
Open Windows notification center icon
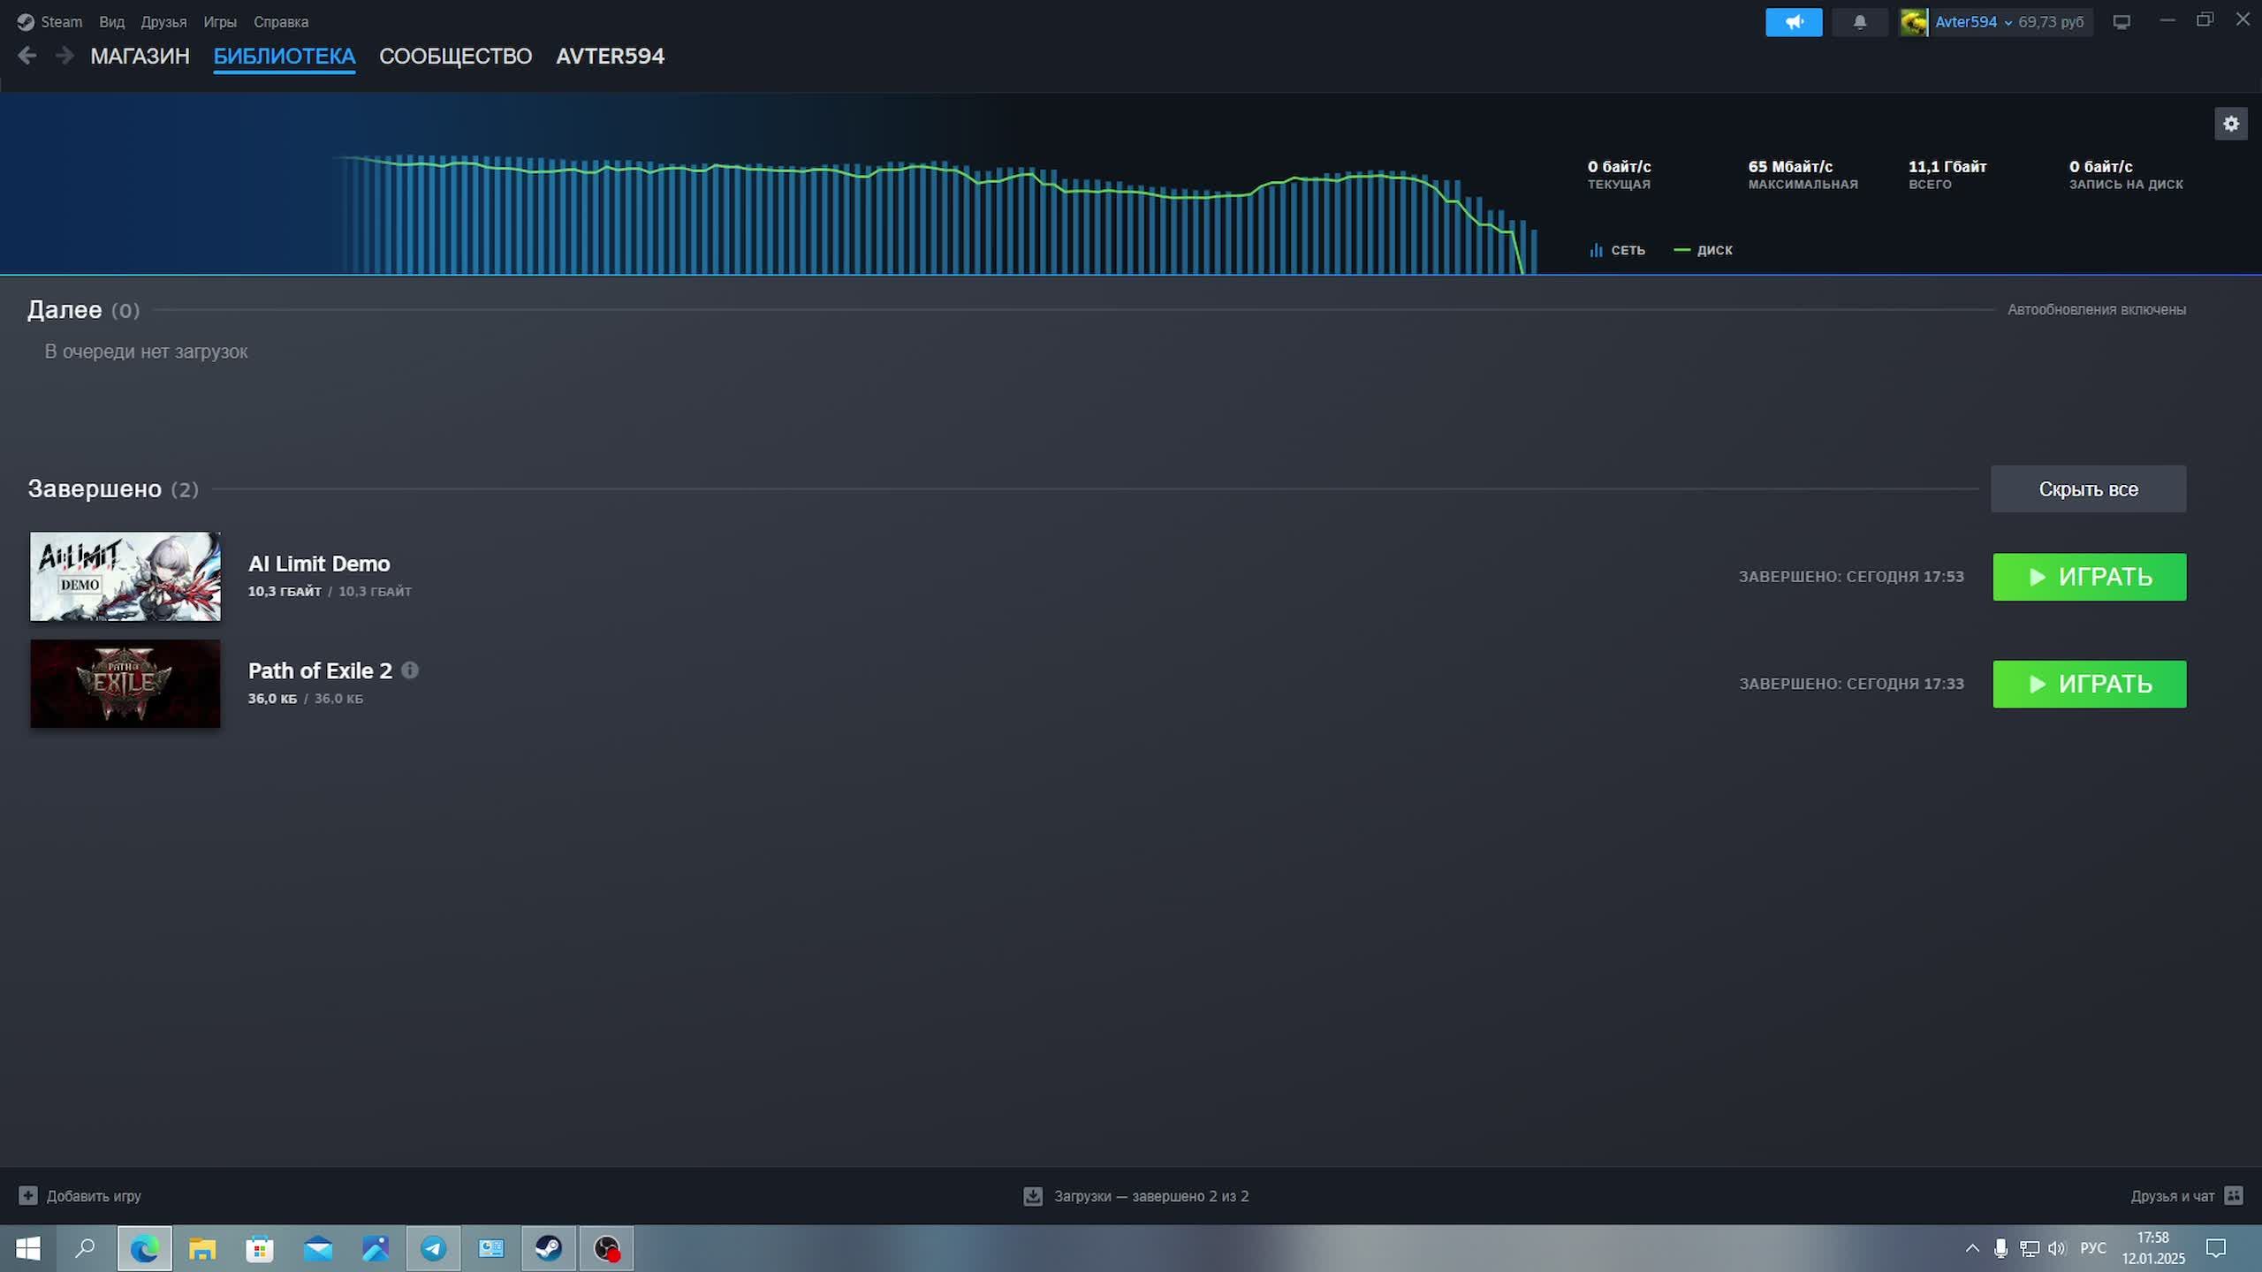click(x=2216, y=1248)
